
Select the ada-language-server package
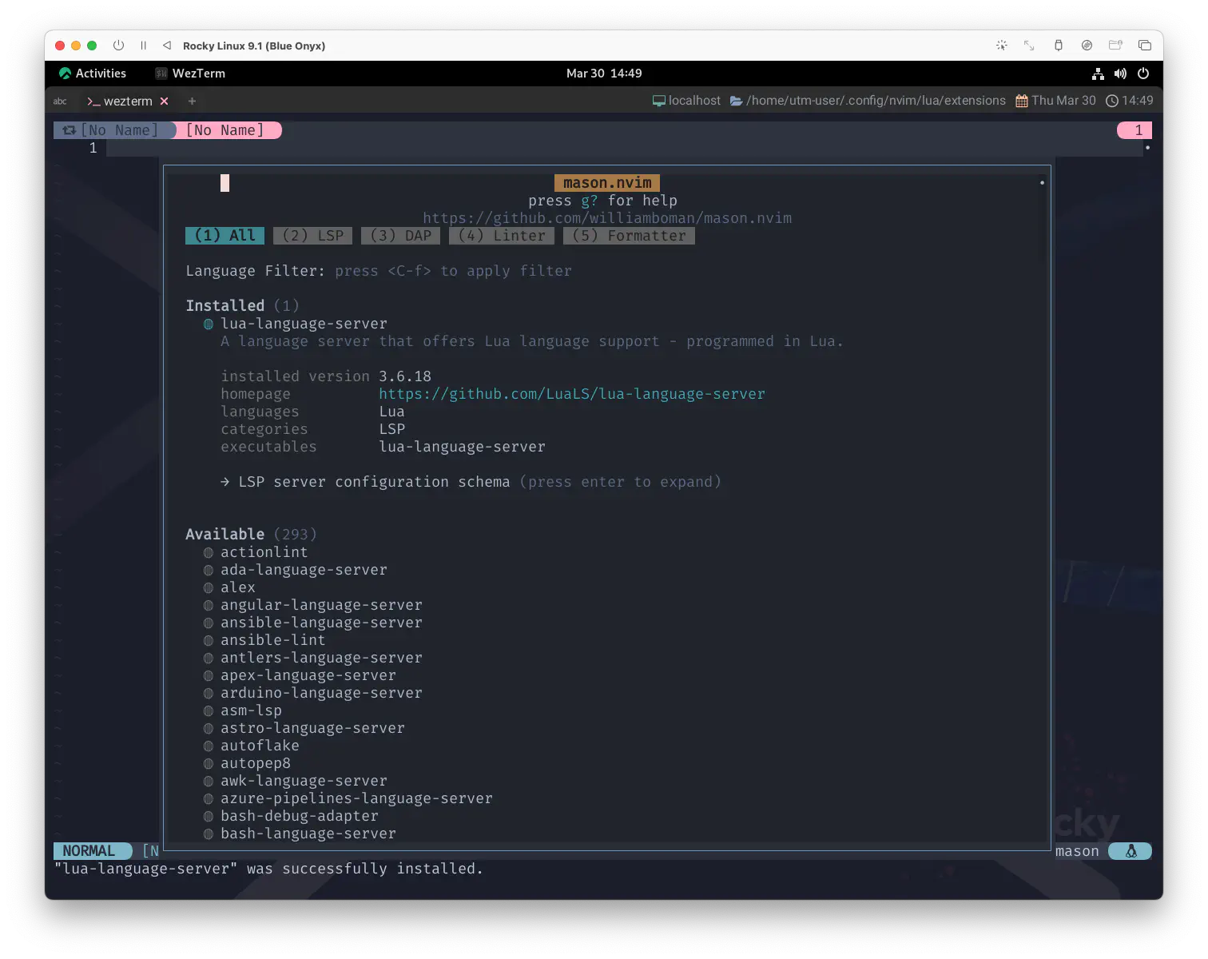tap(304, 570)
